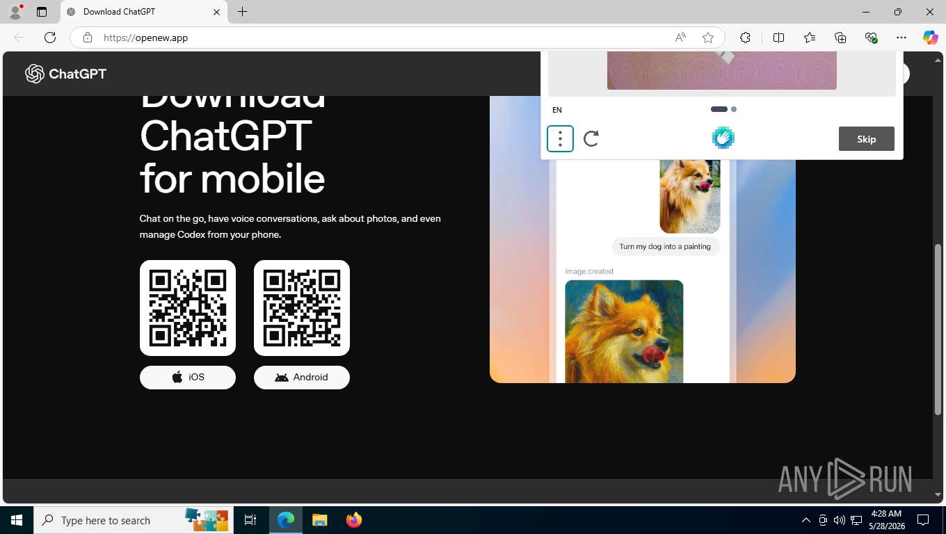Open a new browser tab
946x534 pixels.
(x=242, y=12)
